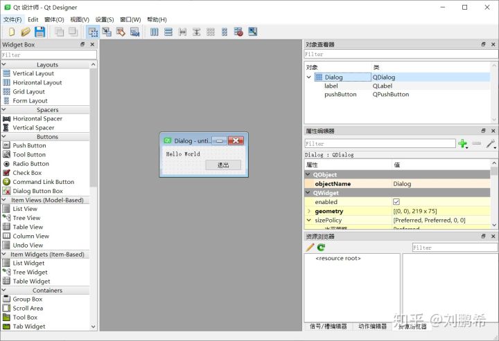Select the Edit Signals/Slots mode icon
The image size is (499, 341).
(107, 32)
